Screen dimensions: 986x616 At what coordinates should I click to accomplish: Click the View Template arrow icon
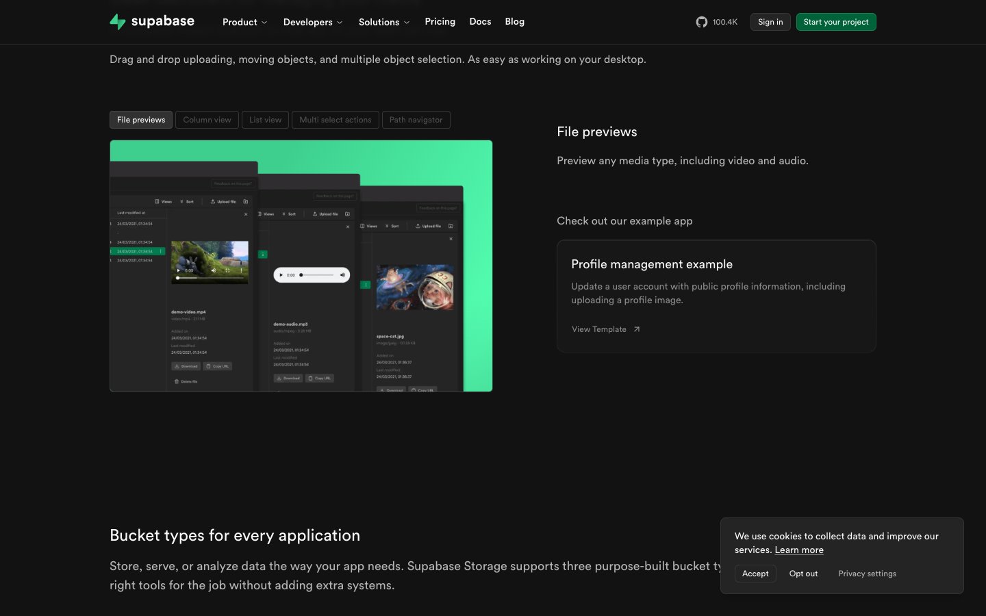637,329
